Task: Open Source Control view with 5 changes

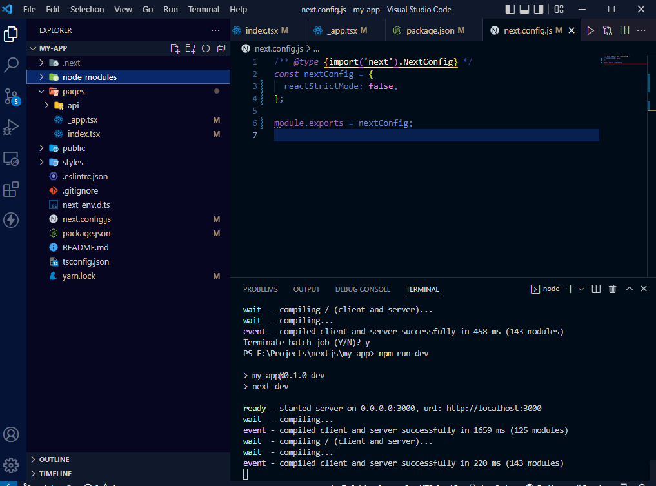Action: click(x=12, y=96)
